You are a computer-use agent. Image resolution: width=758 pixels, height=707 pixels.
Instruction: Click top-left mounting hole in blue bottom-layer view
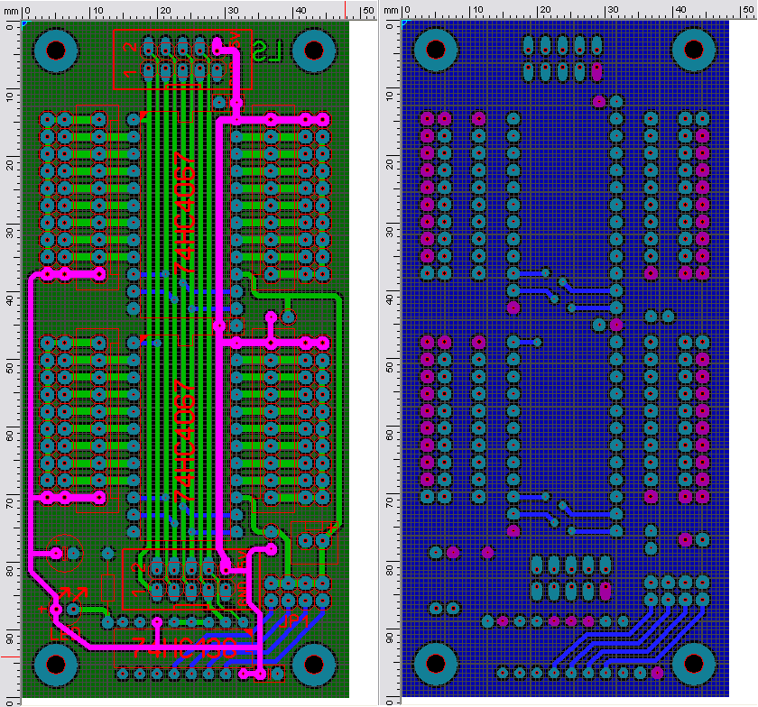click(436, 50)
